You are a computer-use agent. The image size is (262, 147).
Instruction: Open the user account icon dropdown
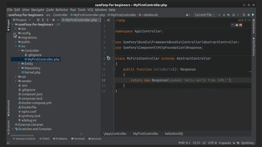pos(188,15)
